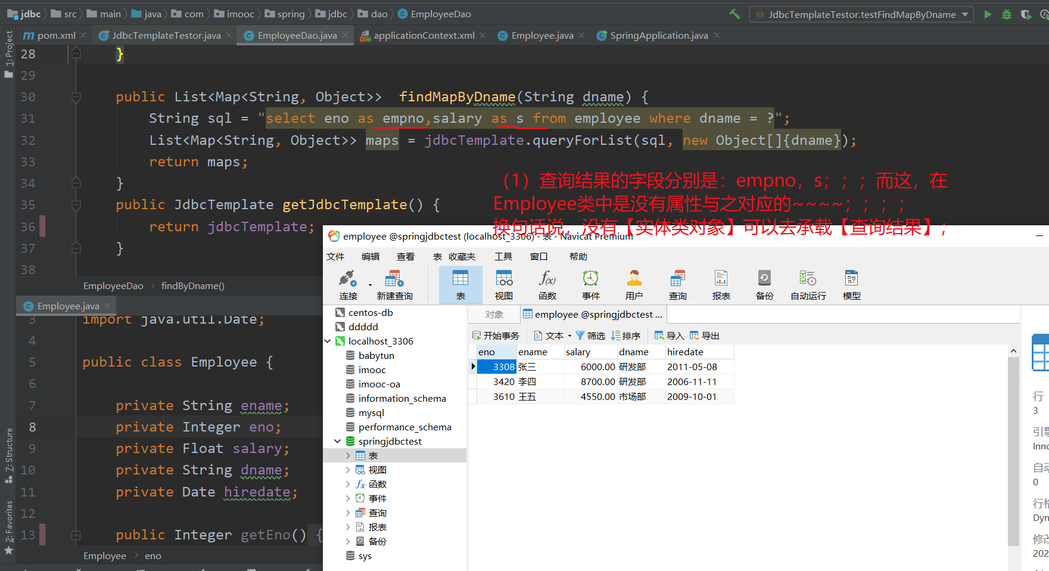
Task: Click the salary cell 4550.00
Action: [x=590, y=397]
